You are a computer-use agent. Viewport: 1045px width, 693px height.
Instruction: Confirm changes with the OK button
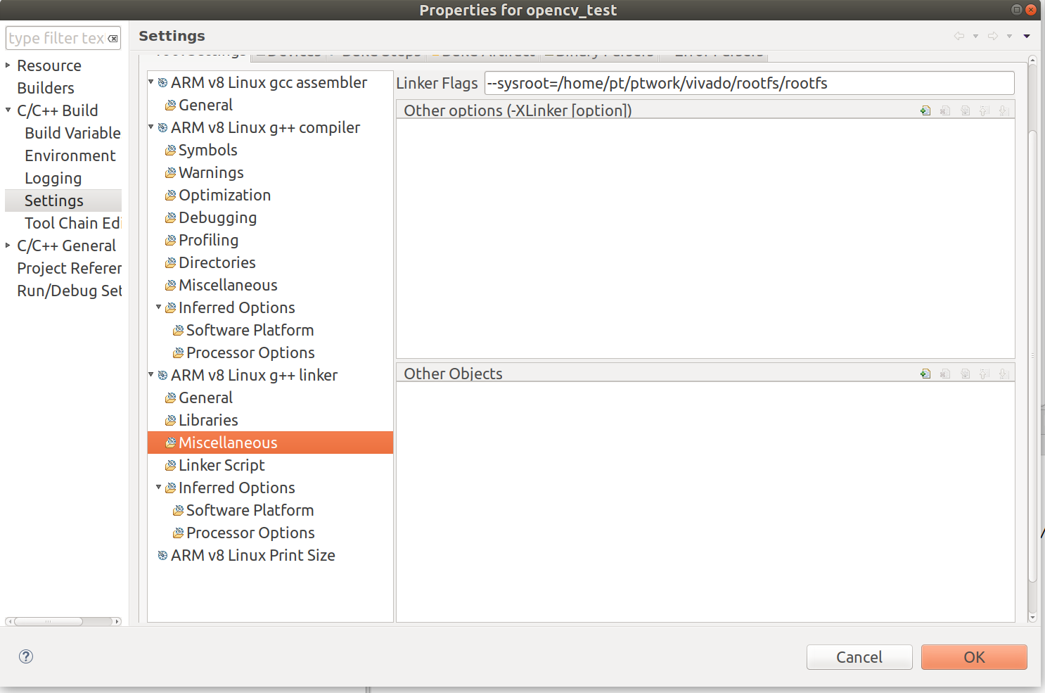pos(974,656)
